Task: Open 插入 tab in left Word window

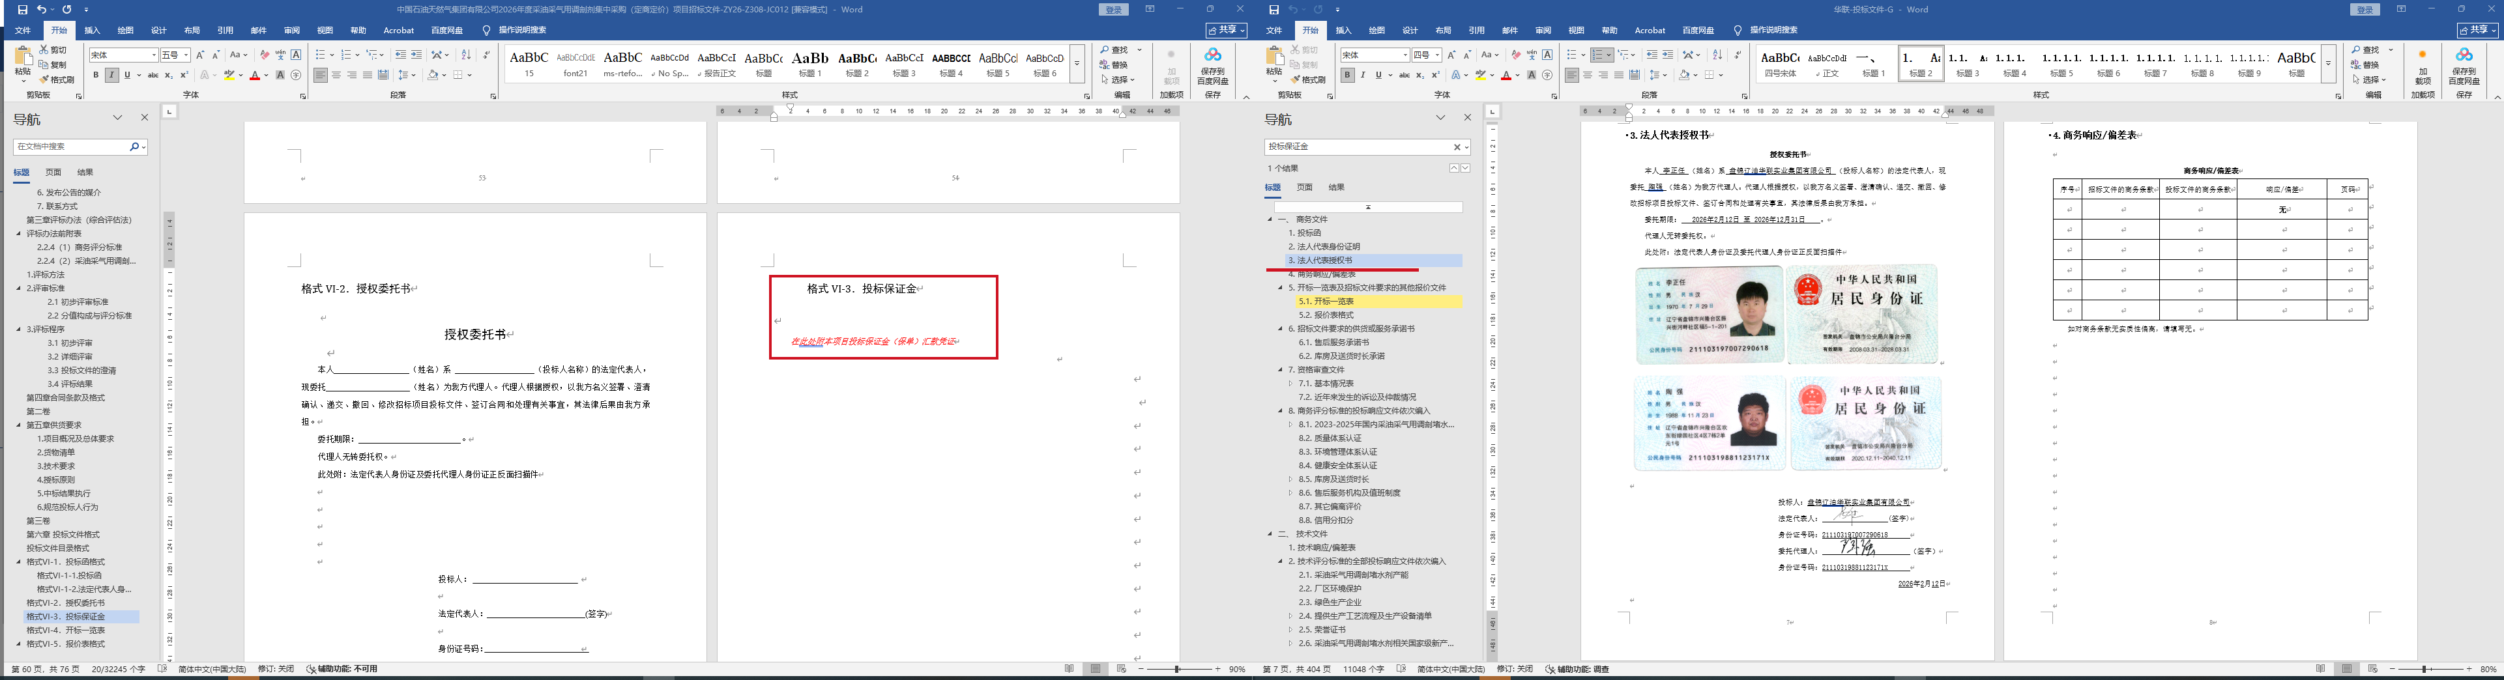Action: coord(93,30)
